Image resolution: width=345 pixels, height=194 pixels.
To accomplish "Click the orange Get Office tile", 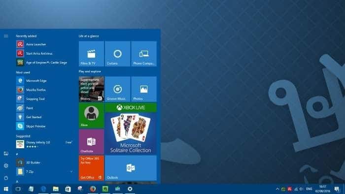I will [x=91, y=168].
